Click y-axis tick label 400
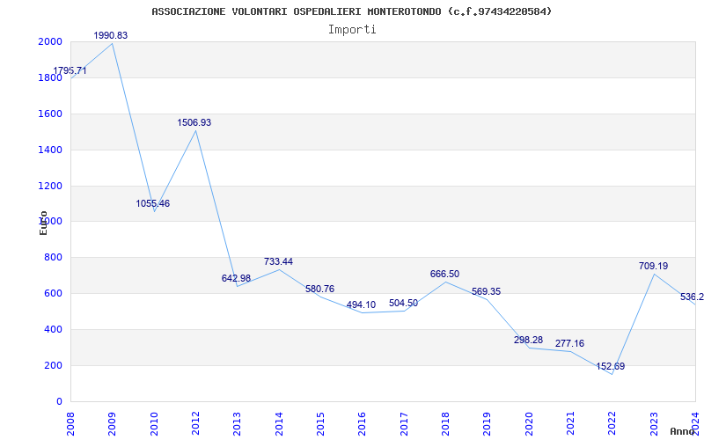The image size is (704, 440). (55, 329)
